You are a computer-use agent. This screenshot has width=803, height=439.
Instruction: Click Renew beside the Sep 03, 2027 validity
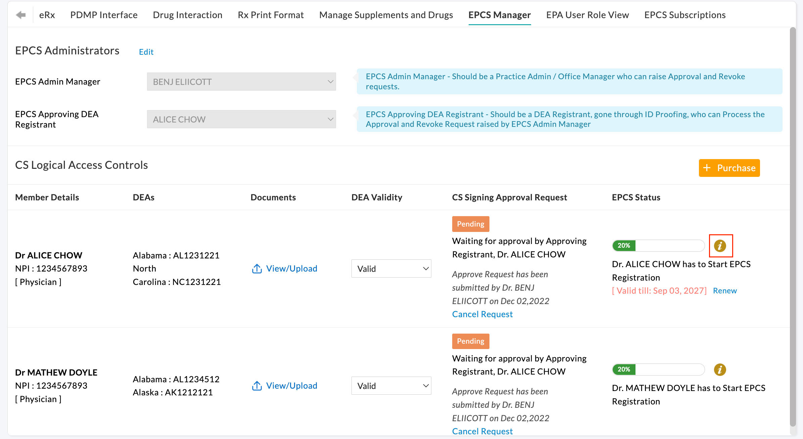coord(725,290)
